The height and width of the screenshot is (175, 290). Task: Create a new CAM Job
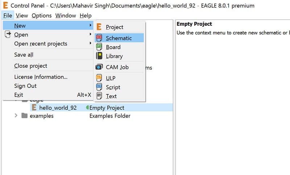tap(119, 67)
